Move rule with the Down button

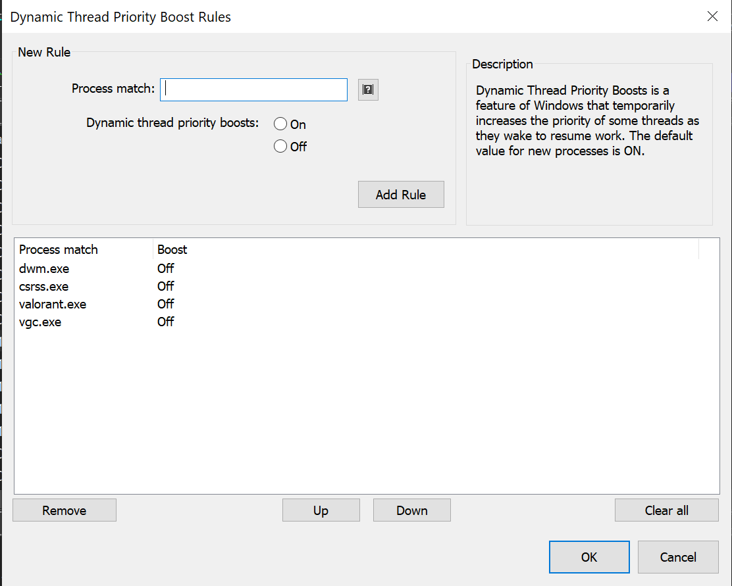tap(411, 510)
